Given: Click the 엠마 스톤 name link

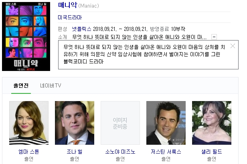Looking at the screenshot, I should pyautogui.click(x=29, y=152).
